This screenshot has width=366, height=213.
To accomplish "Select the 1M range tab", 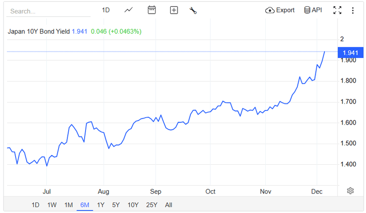I will point(69,205).
